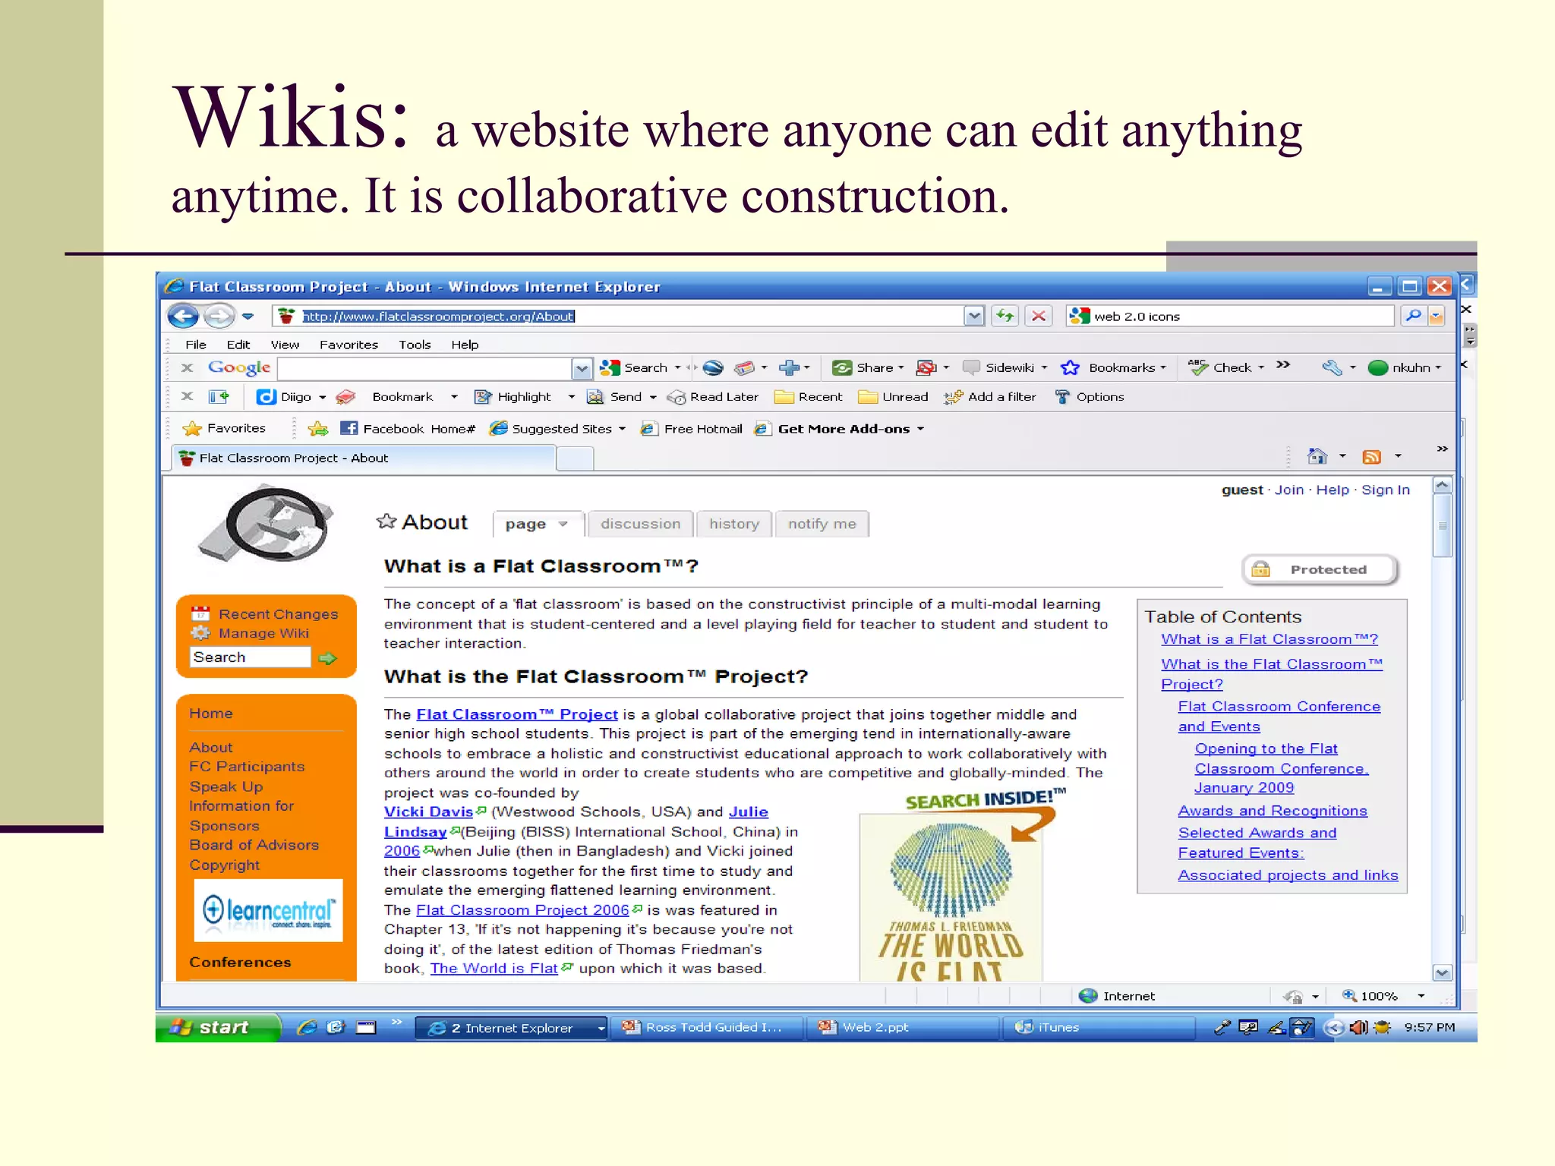The height and width of the screenshot is (1166, 1555).
Task: Click the Windows start button
Action: click(x=217, y=1027)
